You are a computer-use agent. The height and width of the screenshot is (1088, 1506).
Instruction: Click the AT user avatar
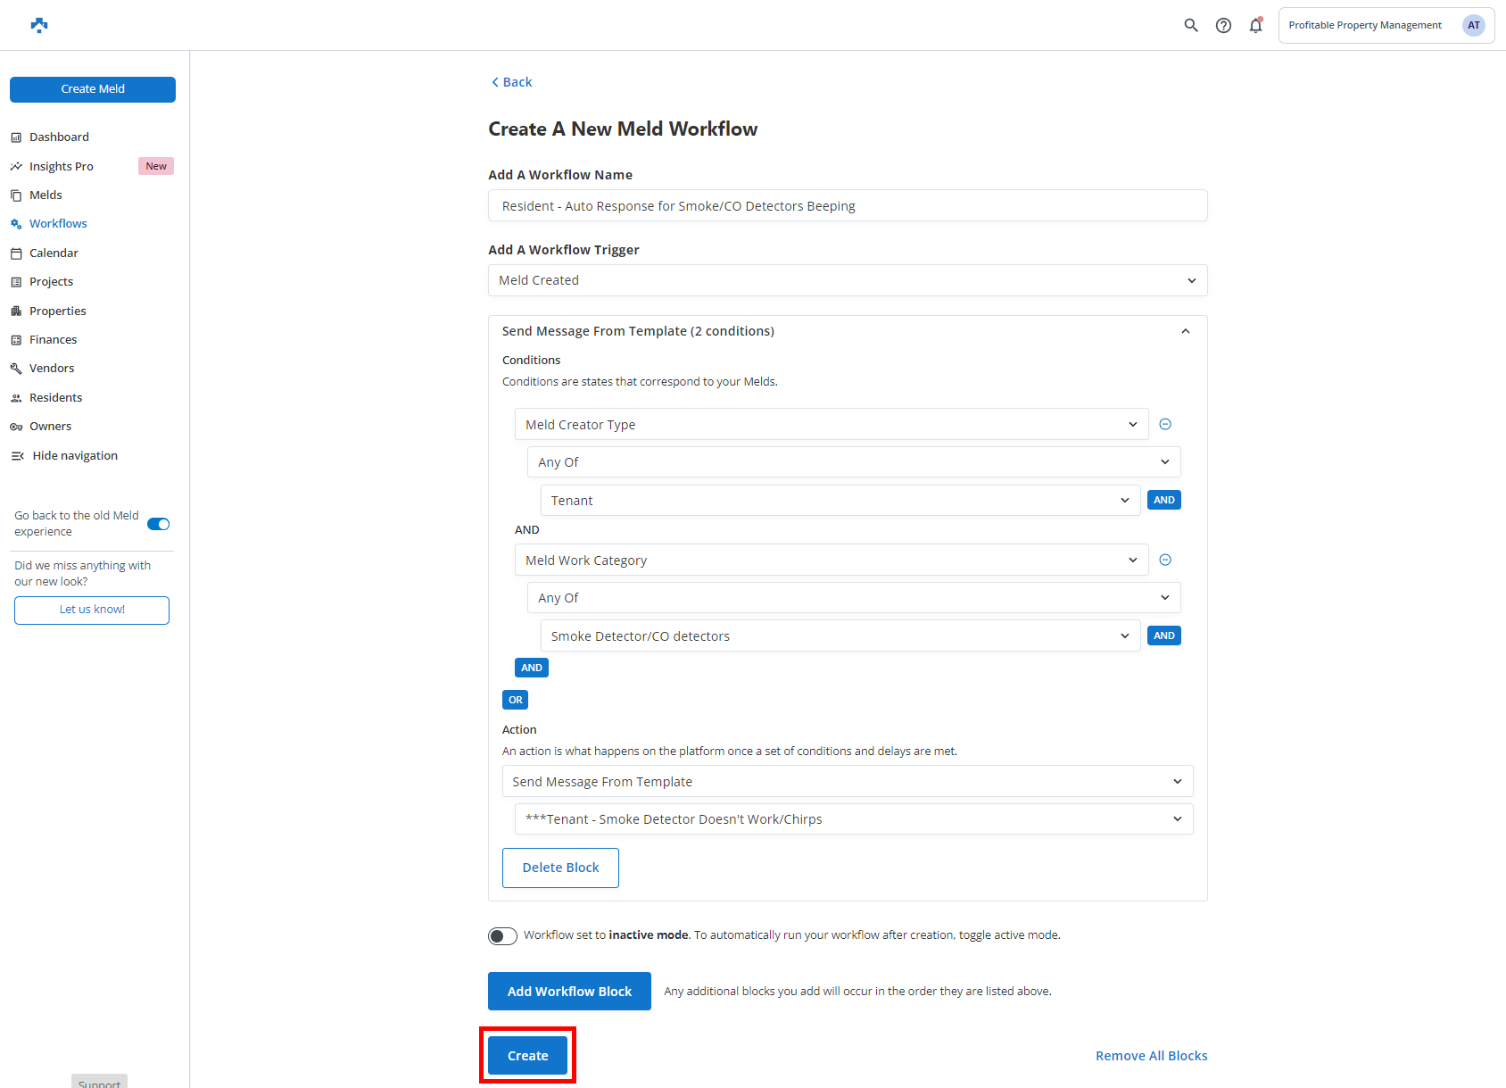pyautogui.click(x=1473, y=25)
